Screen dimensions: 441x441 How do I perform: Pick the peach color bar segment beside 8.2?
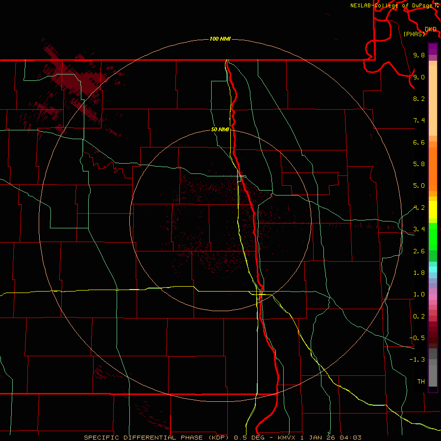pyautogui.click(x=433, y=100)
